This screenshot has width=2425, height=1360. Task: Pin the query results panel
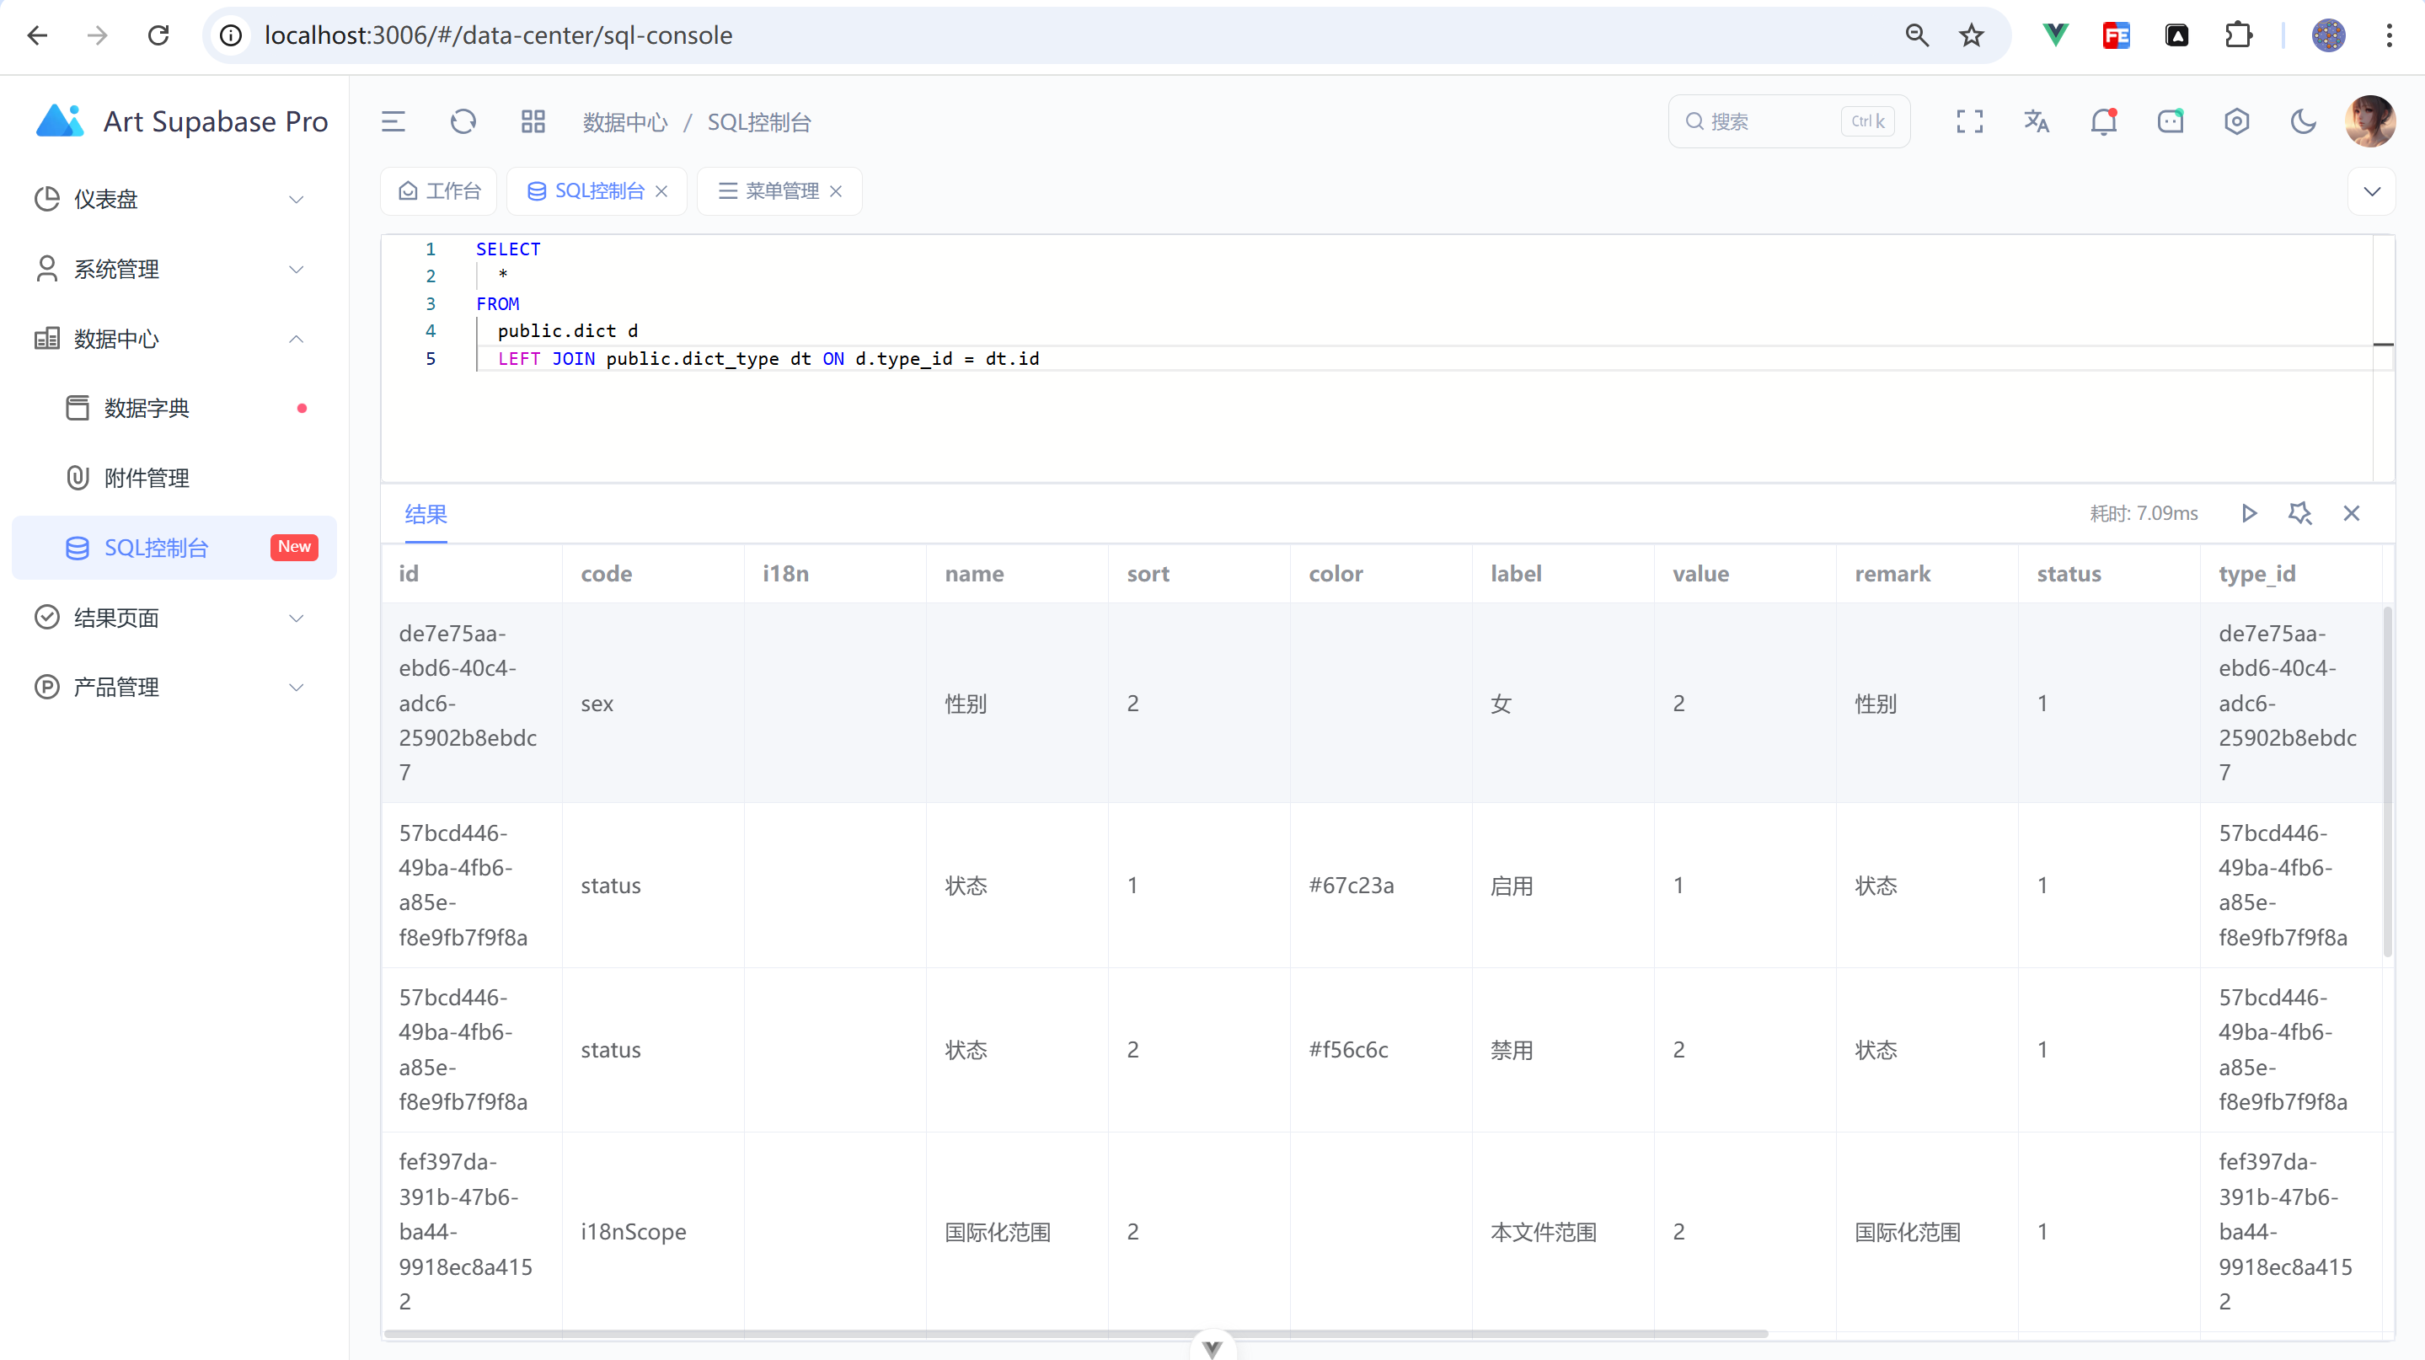pos(2301,514)
